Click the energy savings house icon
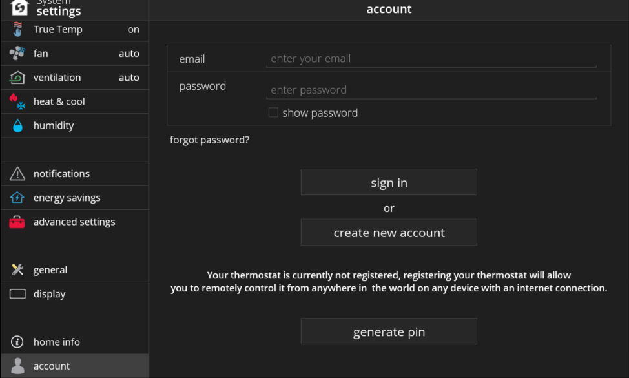 (17, 198)
